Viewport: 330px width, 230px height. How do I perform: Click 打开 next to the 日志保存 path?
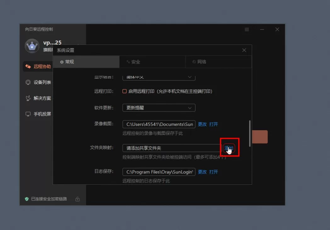(x=215, y=172)
